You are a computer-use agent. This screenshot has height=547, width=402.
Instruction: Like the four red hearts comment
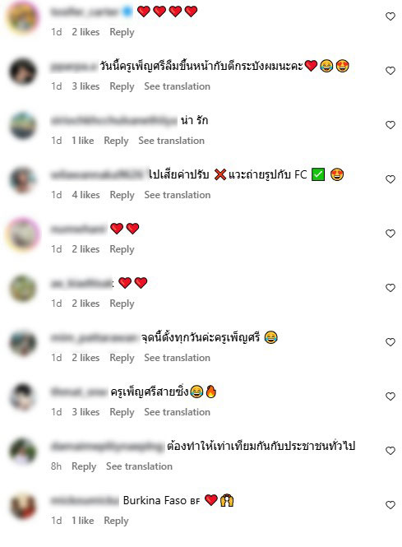[x=390, y=16]
